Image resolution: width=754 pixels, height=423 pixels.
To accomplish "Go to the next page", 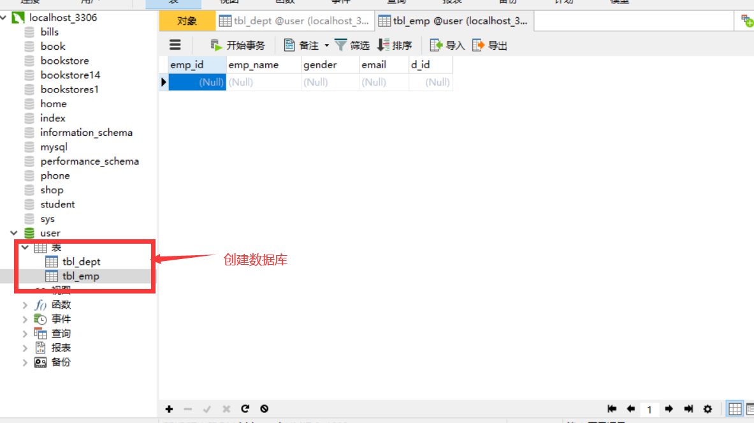I will coord(669,409).
